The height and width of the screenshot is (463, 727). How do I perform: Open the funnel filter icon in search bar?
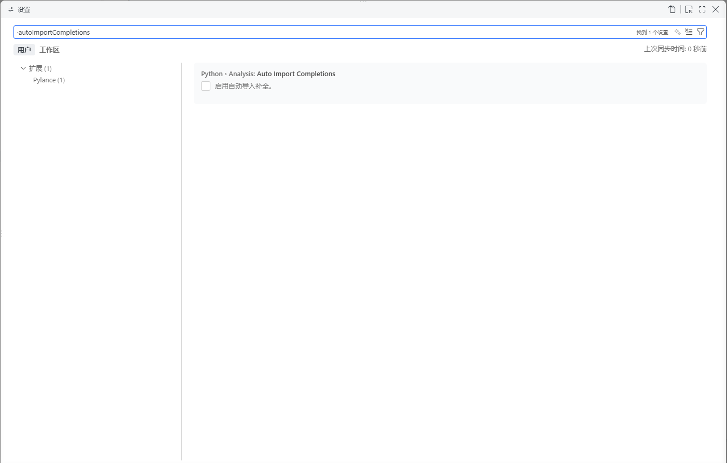701,32
